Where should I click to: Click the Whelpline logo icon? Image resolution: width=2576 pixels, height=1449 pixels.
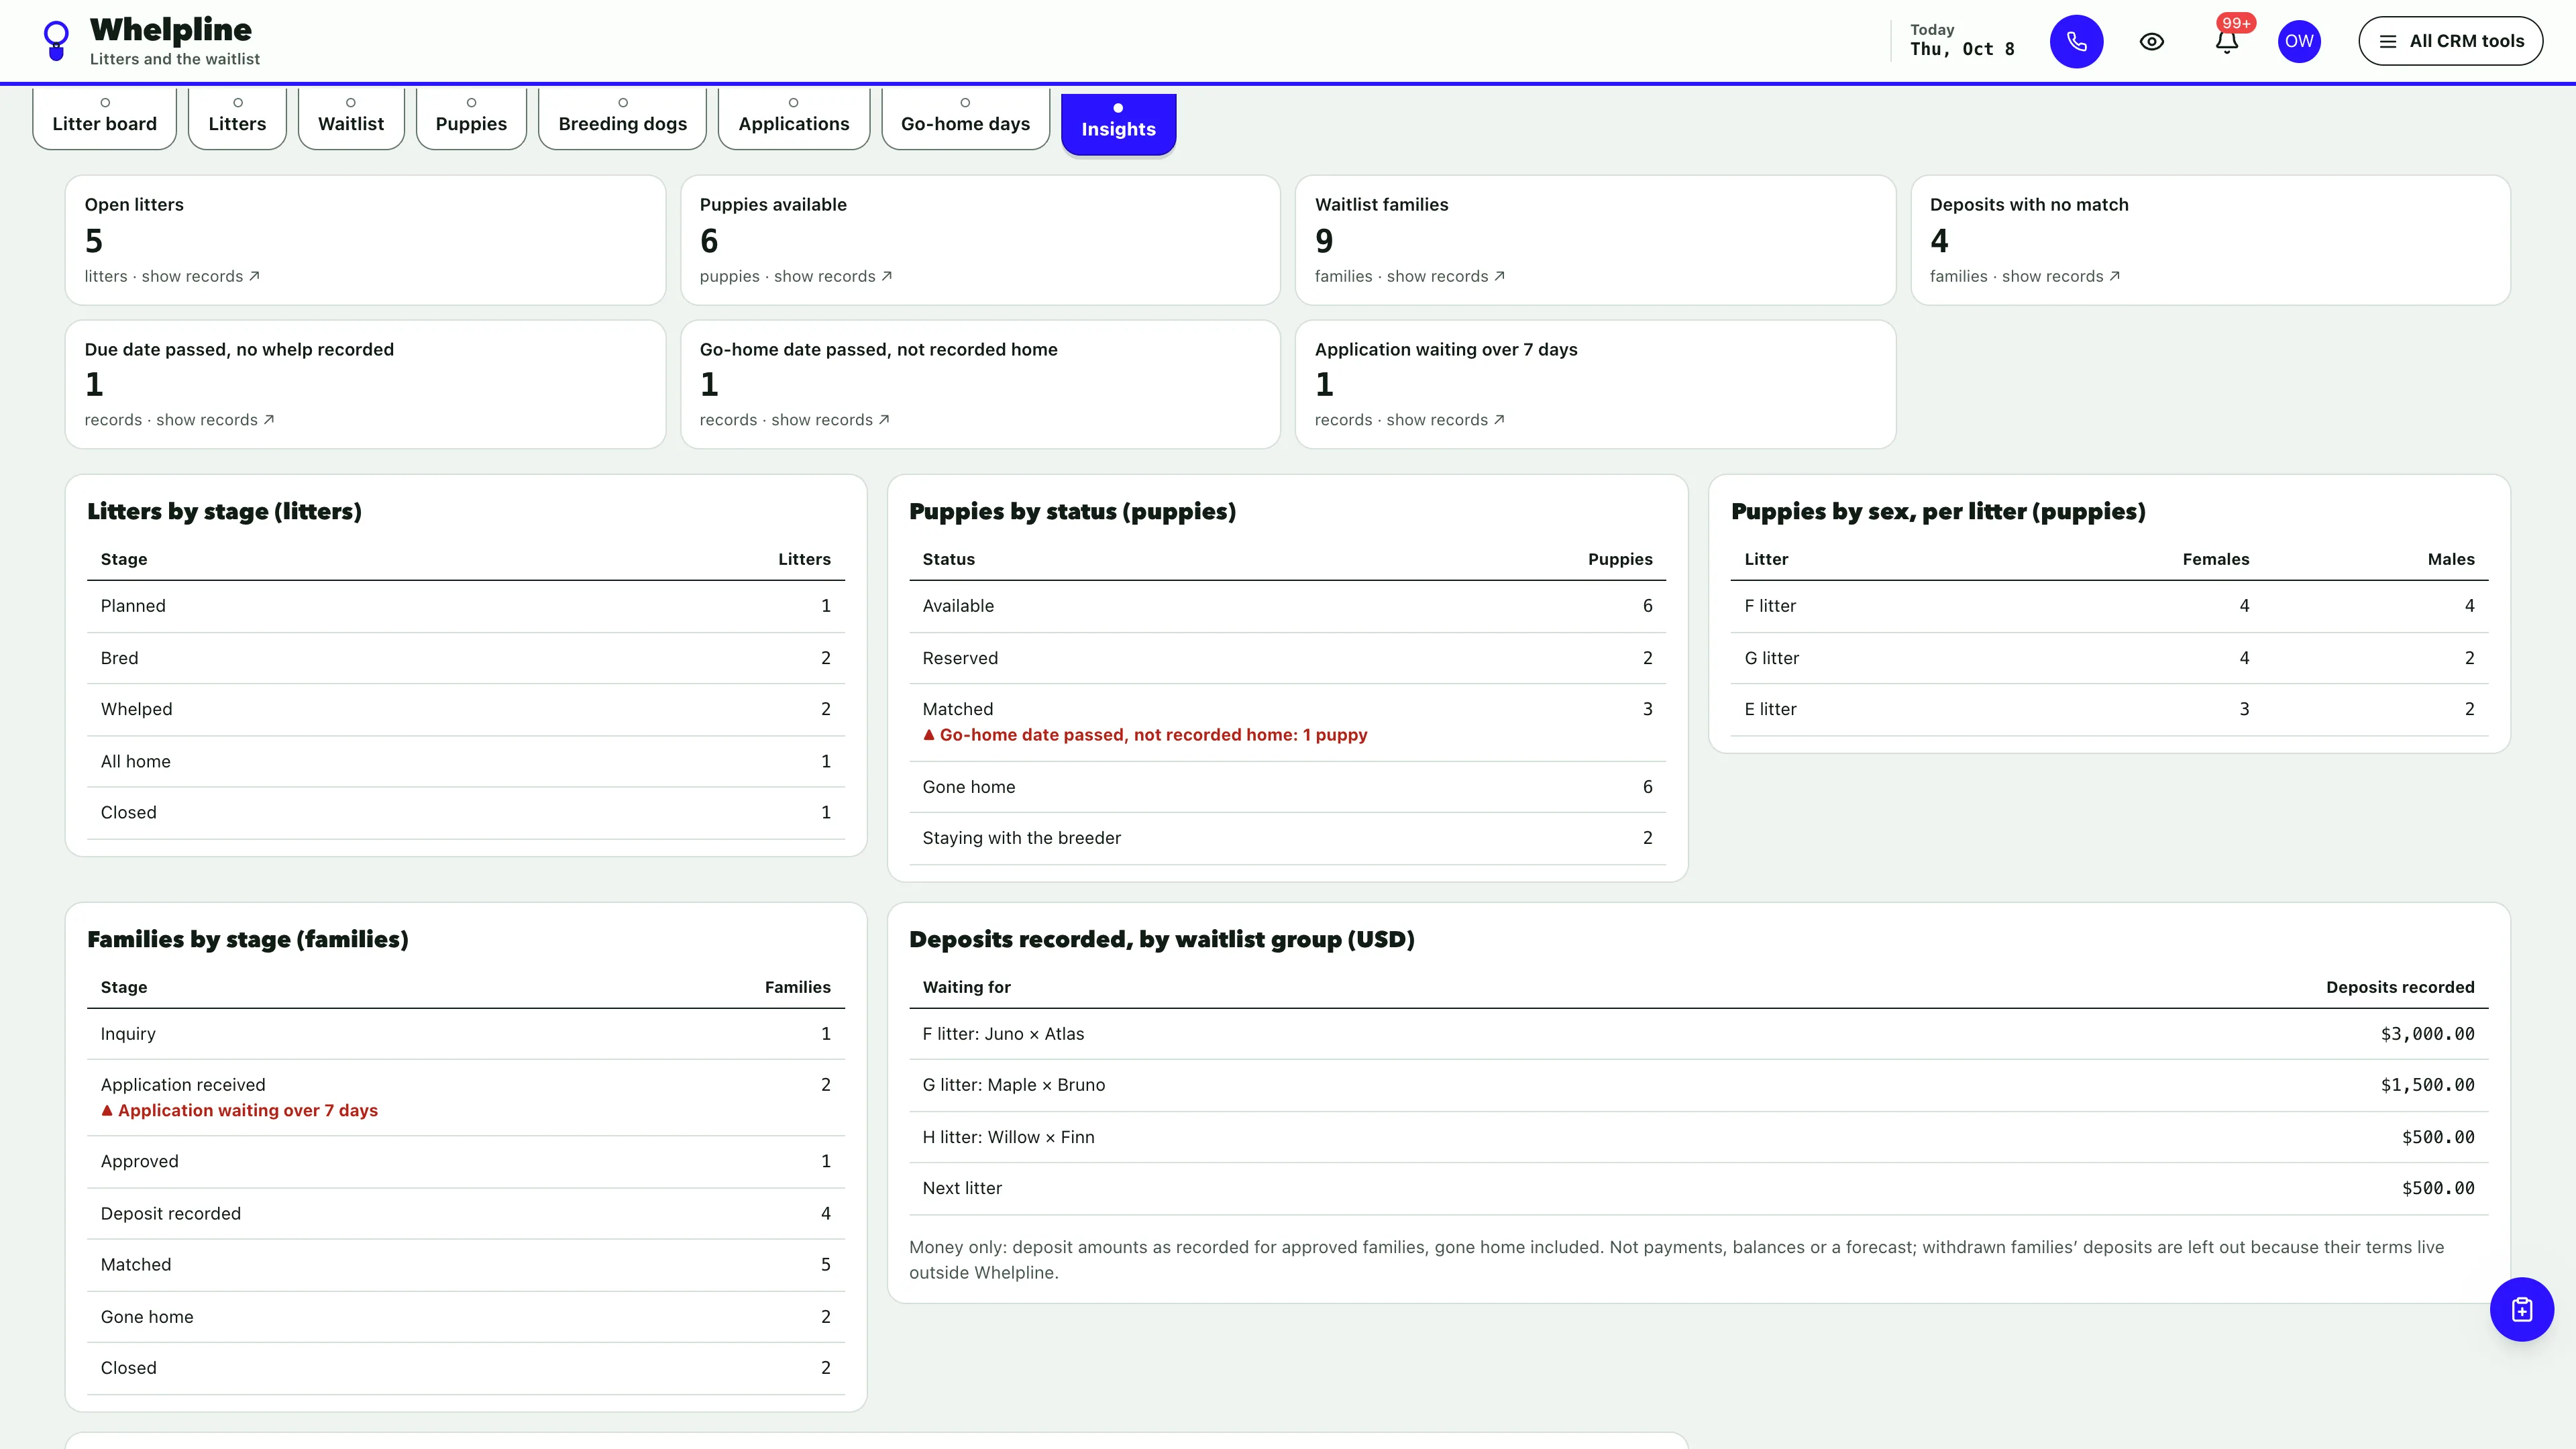[x=57, y=41]
